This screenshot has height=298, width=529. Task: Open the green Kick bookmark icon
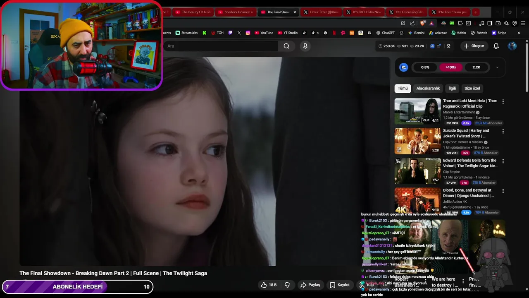point(204,33)
